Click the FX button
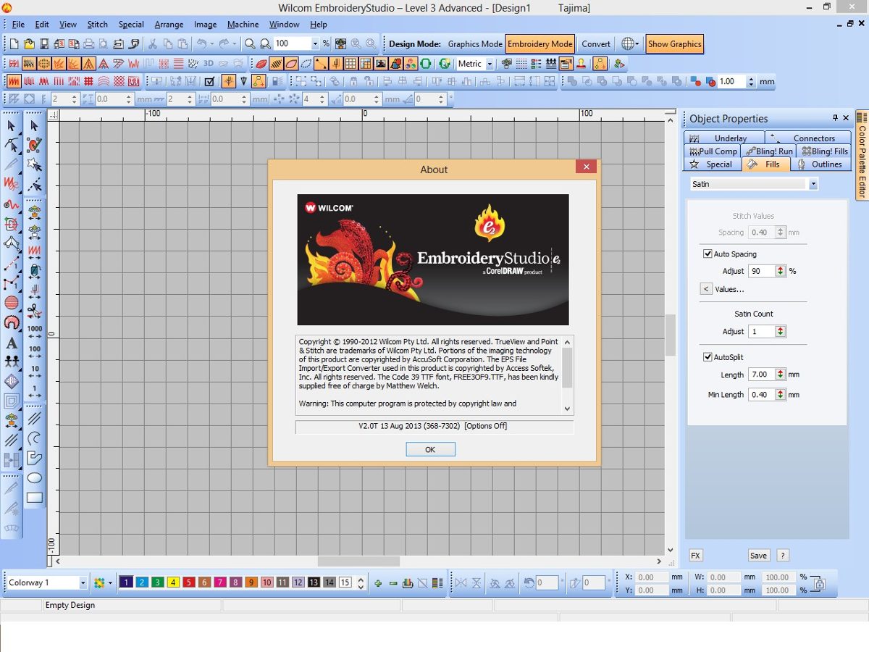Screen dimensions: 869x652 tap(695, 556)
